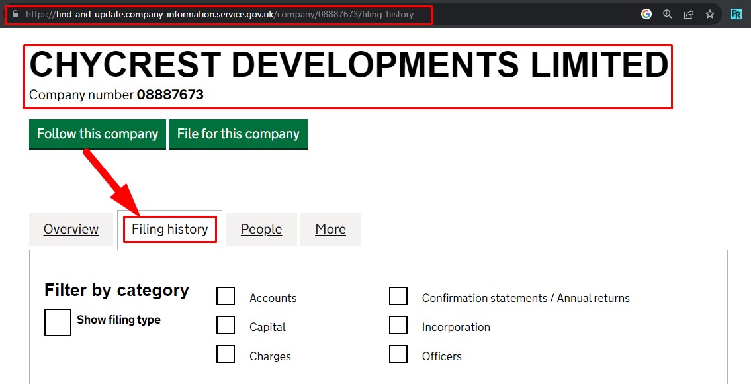Click the share page icon
This screenshot has height=384, width=751.
tap(688, 14)
